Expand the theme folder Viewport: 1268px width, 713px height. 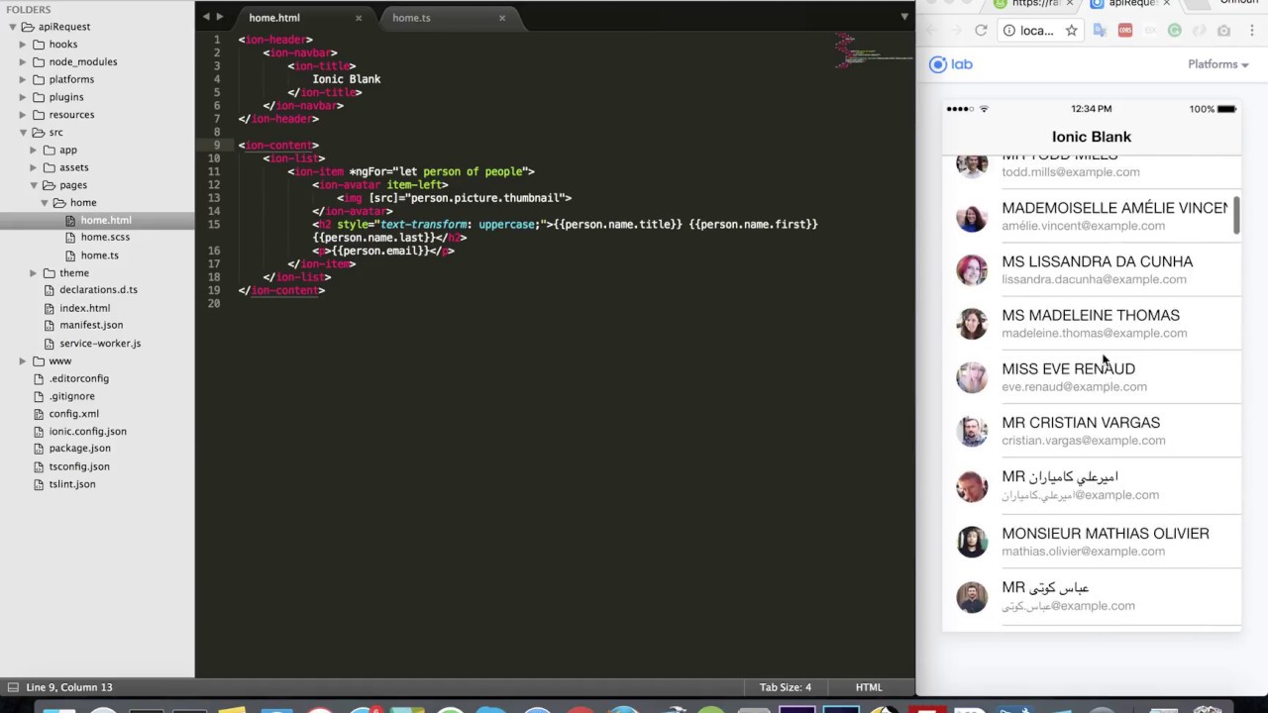(x=33, y=272)
